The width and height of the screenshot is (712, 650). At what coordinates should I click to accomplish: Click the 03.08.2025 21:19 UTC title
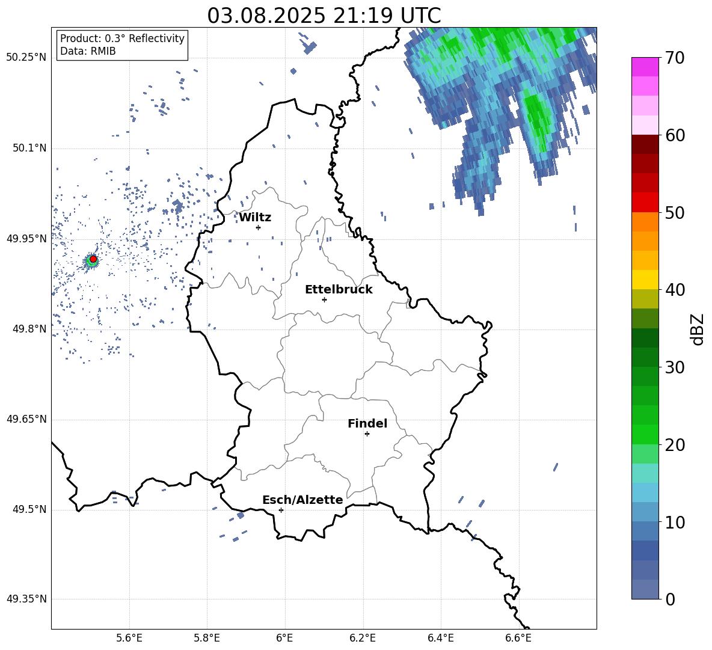point(324,16)
